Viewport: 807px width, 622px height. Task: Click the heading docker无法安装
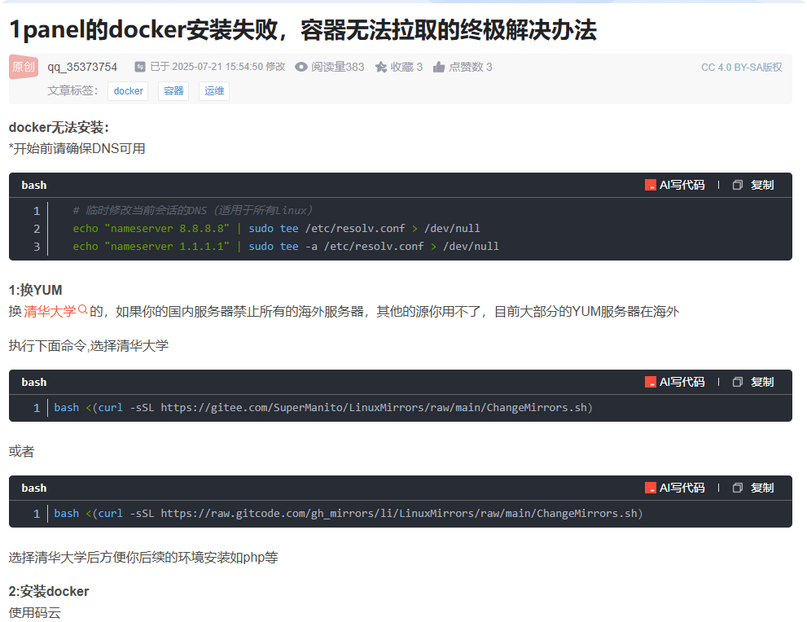(59, 128)
